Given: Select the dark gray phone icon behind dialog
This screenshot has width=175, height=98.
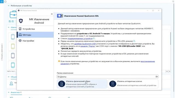Looking at the screenshot, I should 13,56.
